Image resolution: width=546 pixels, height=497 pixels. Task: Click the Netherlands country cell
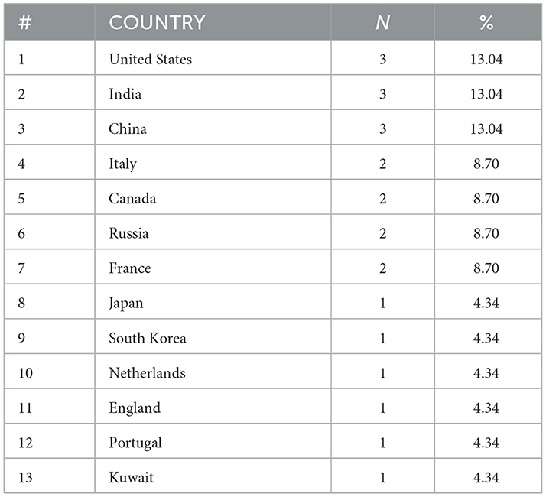(x=147, y=373)
